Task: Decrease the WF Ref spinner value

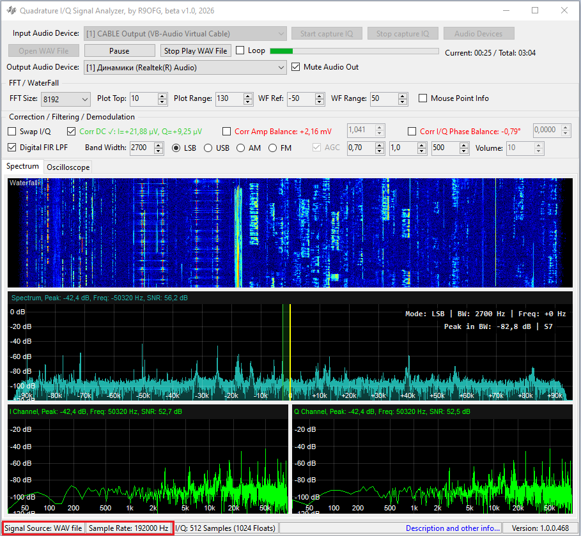Action: [320, 102]
